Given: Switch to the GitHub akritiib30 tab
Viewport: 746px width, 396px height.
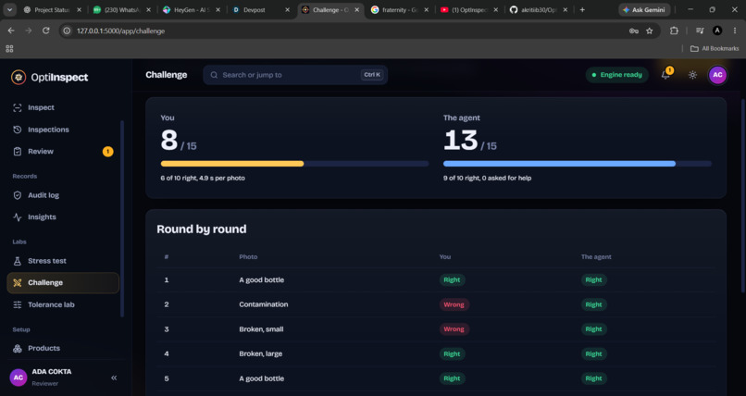Looking at the screenshot, I should (x=539, y=9).
